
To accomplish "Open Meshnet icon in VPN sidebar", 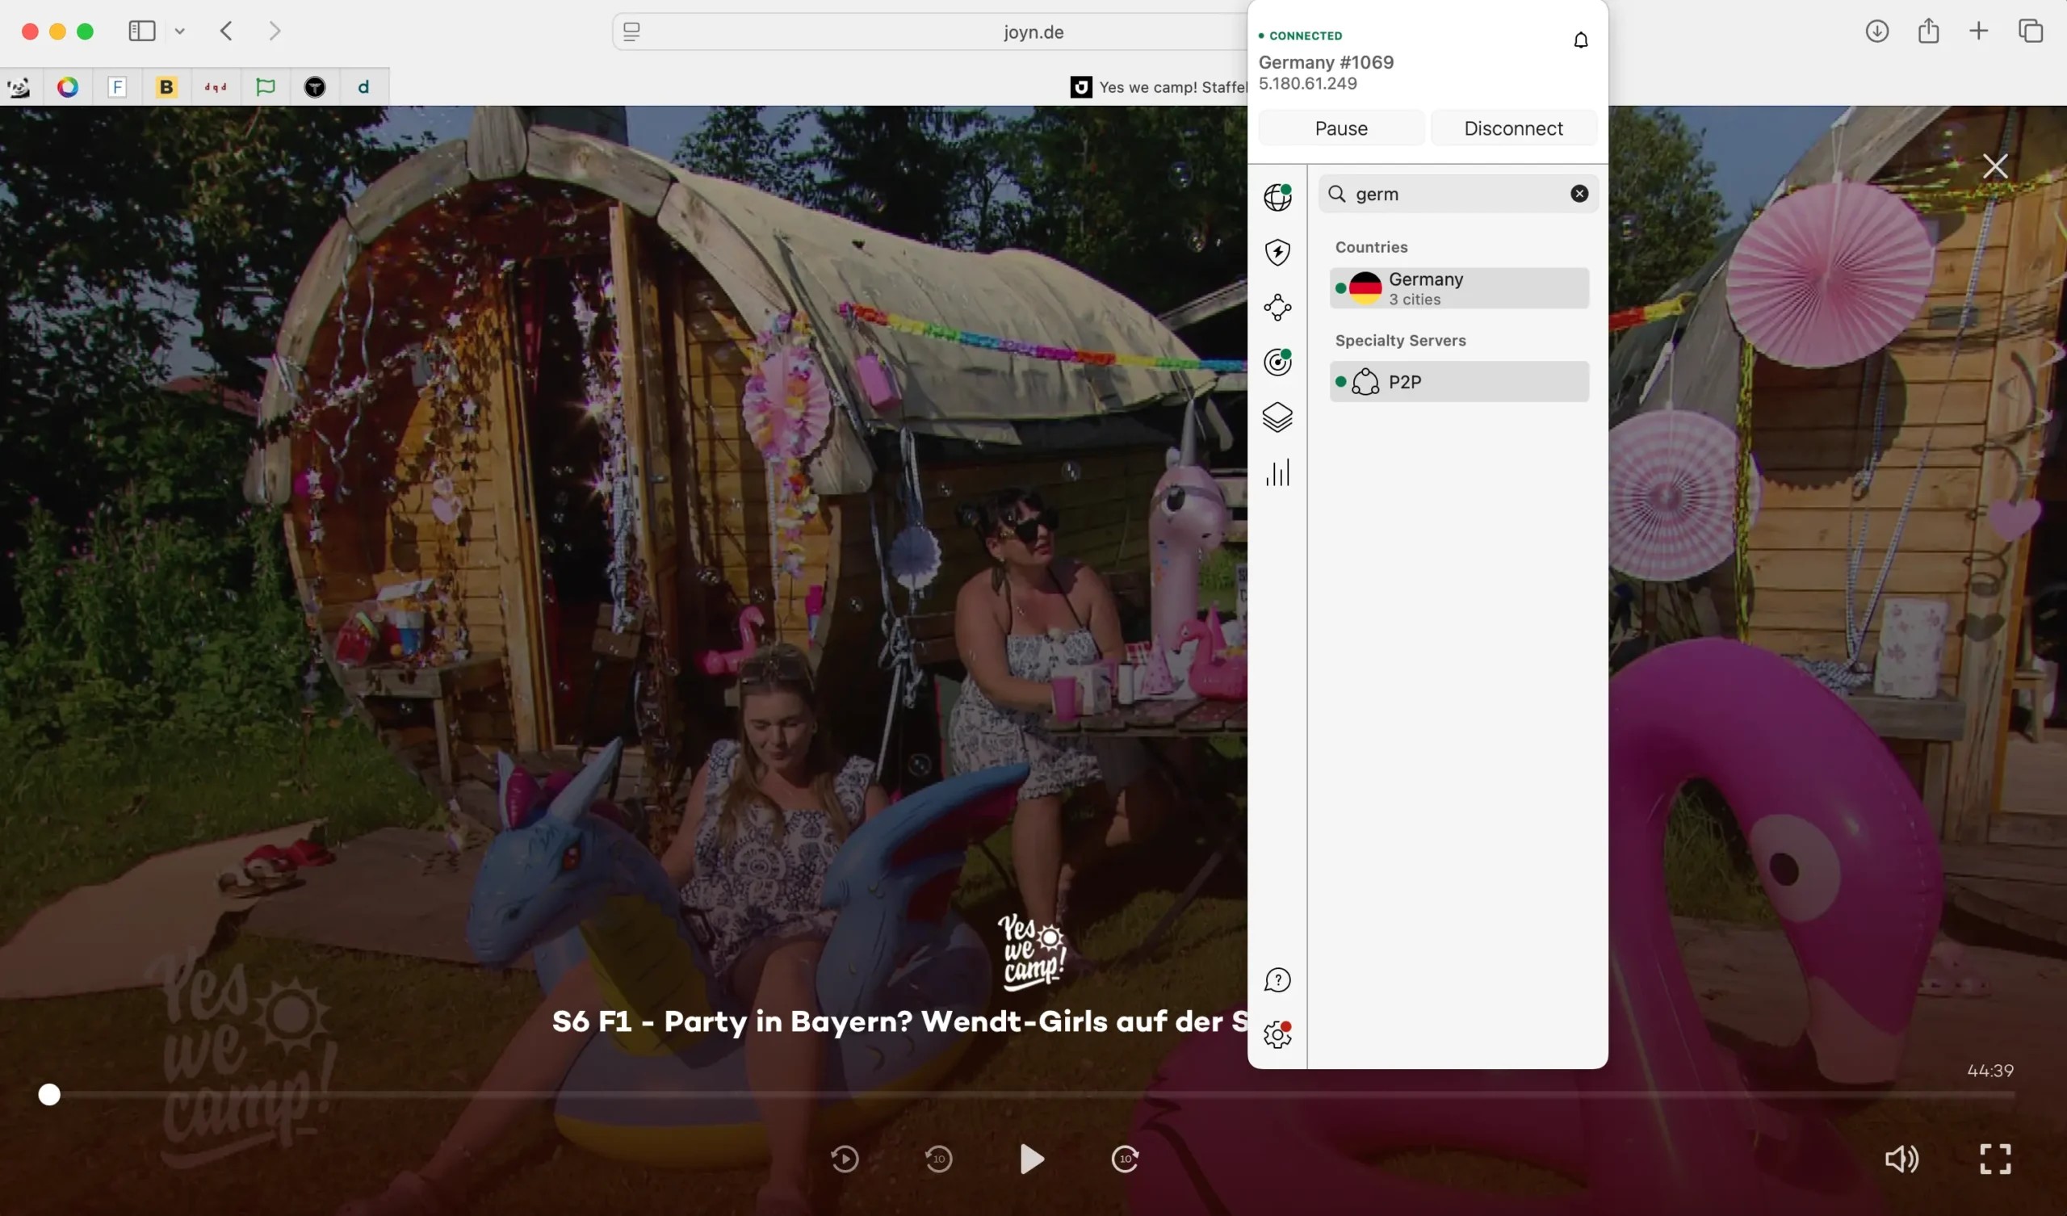I will [x=1277, y=308].
